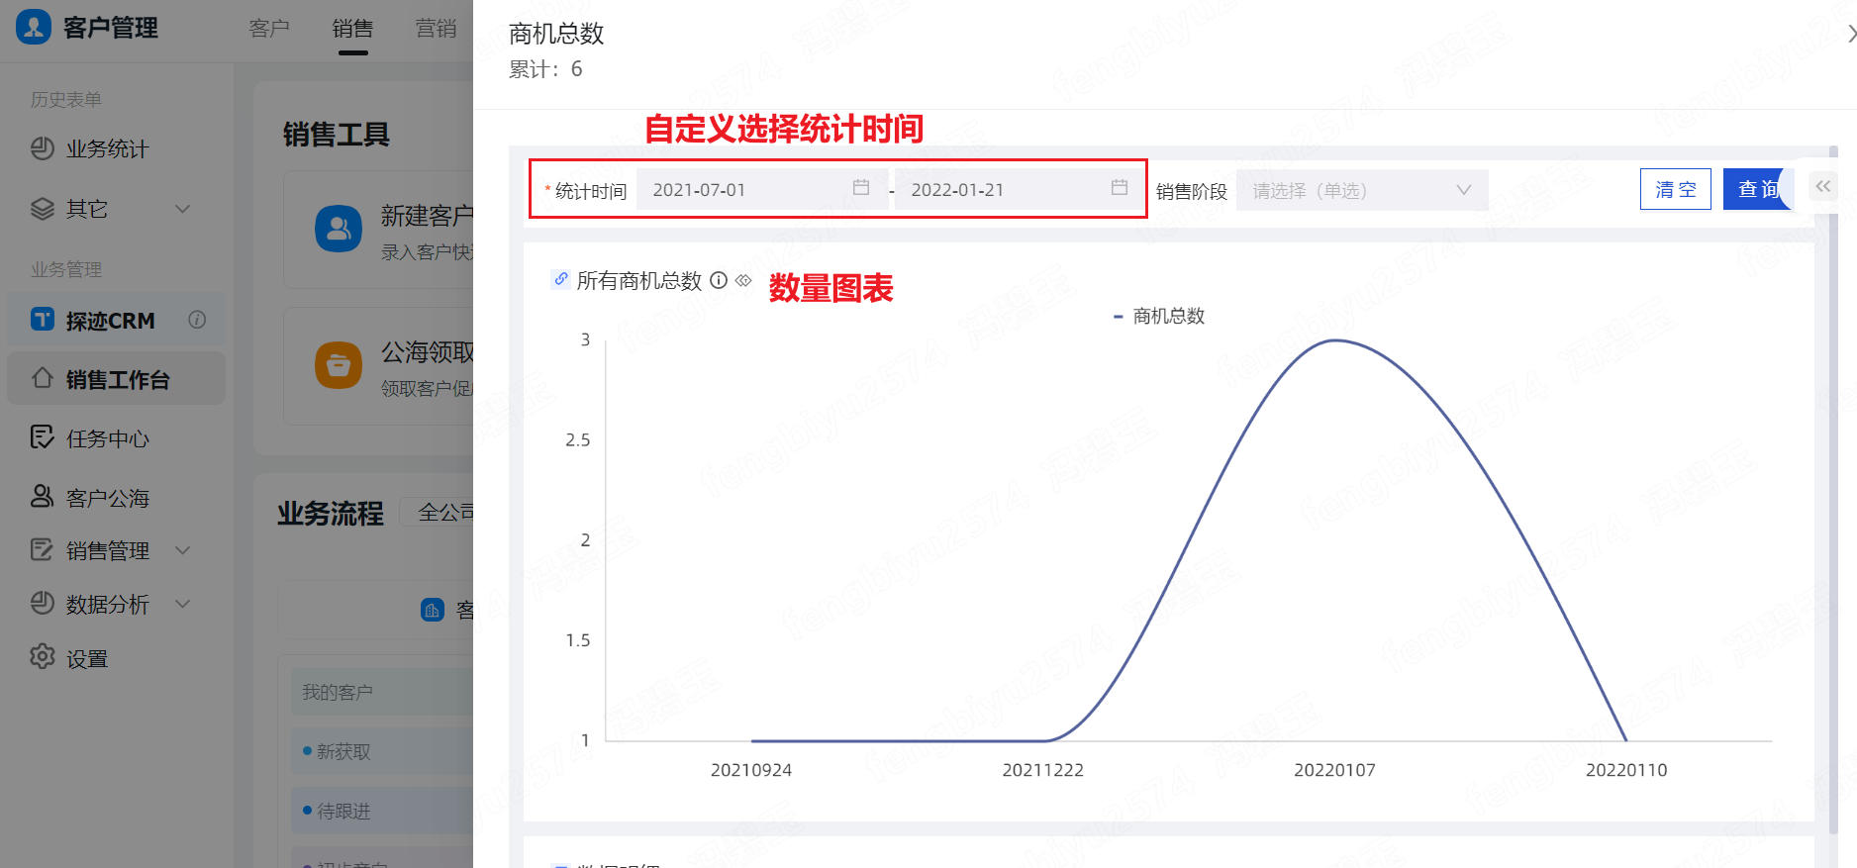This screenshot has height=868, width=1857.
Task: Click the 数据分析 sidebar icon
Action: pos(42,603)
